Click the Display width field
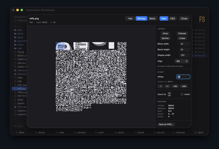Screen dimensions: 219x149 pos(184,55)
